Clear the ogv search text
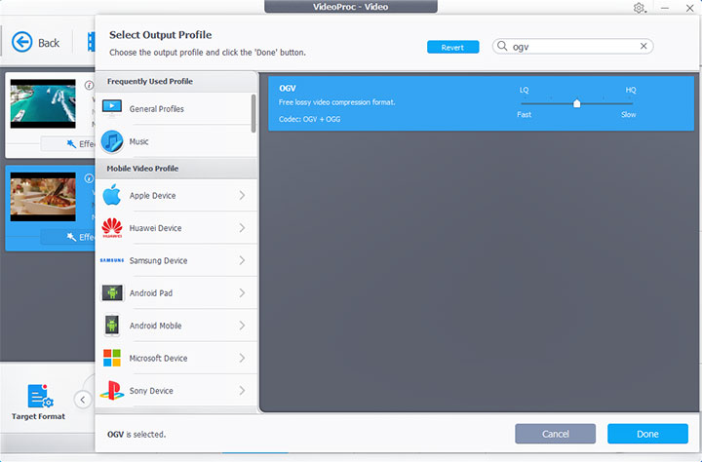702x462 pixels. click(x=643, y=46)
